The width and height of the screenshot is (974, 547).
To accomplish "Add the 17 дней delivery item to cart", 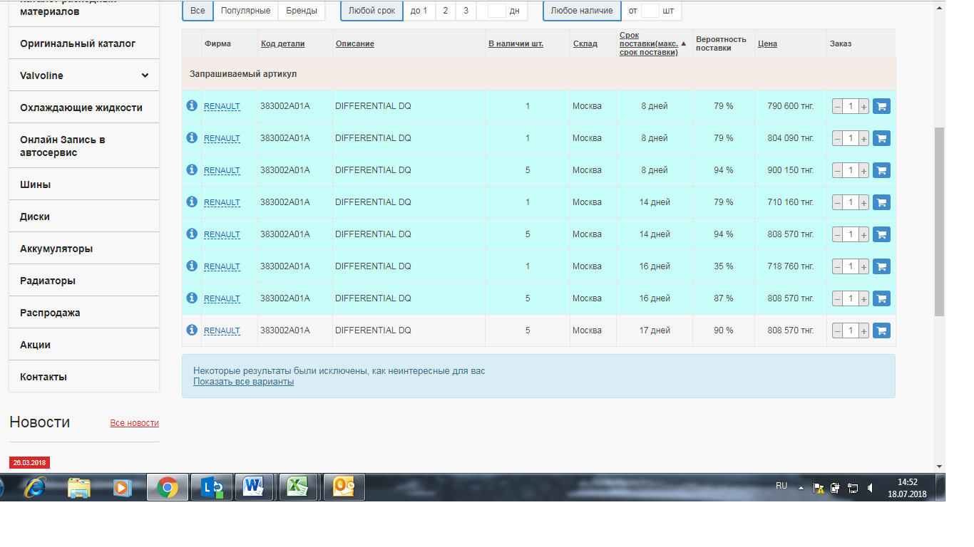I will coord(881,330).
